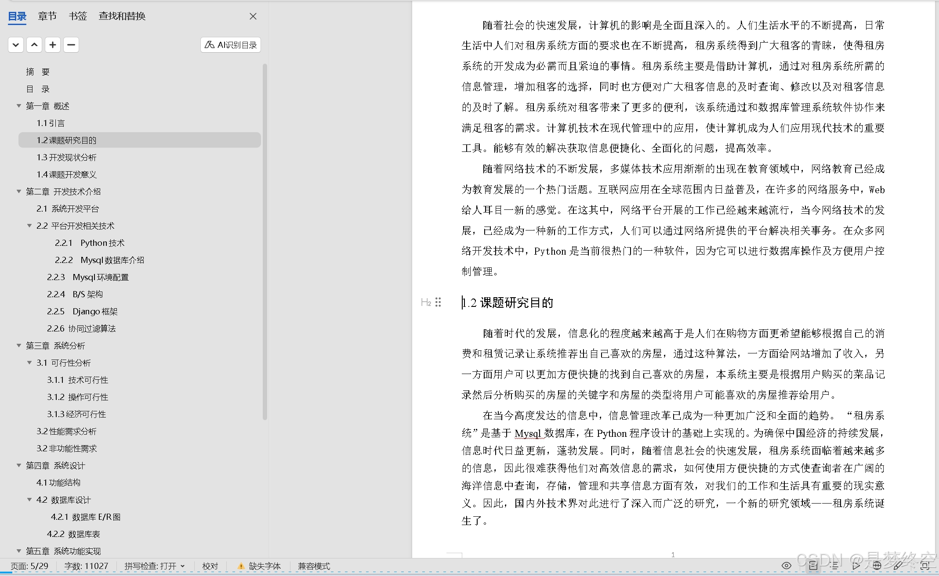The image size is (939, 576).
Task: Click the web layout globe icon
Action: tap(877, 565)
